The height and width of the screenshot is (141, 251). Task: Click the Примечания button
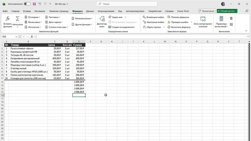(207, 11)
